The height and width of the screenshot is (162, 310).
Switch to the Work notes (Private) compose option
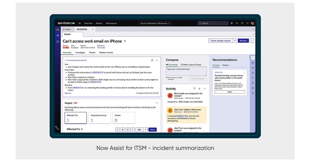[191, 65]
